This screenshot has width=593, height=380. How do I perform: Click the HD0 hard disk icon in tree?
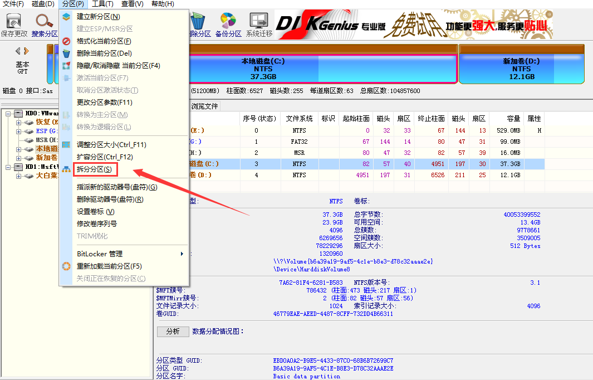point(18,113)
